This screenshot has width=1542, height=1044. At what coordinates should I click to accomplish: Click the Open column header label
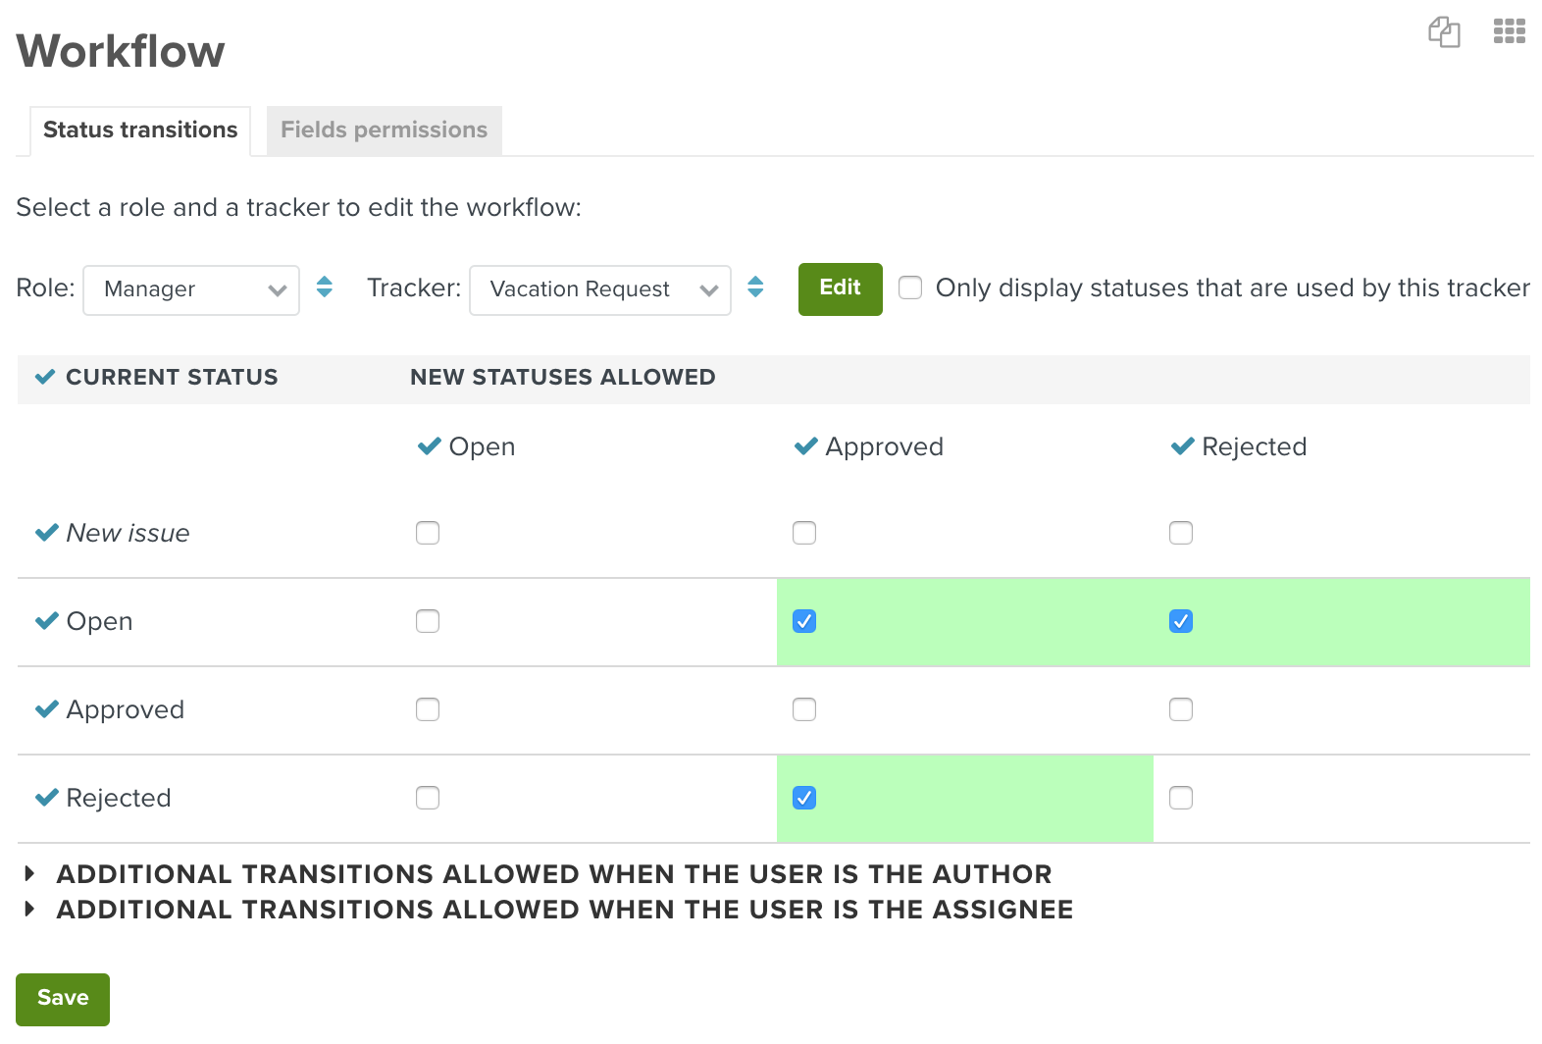482,446
